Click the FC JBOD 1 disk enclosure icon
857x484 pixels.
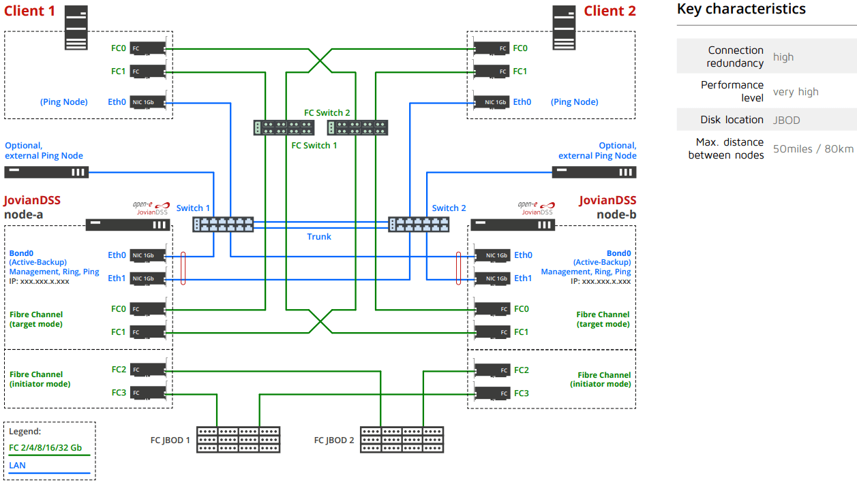click(239, 440)
